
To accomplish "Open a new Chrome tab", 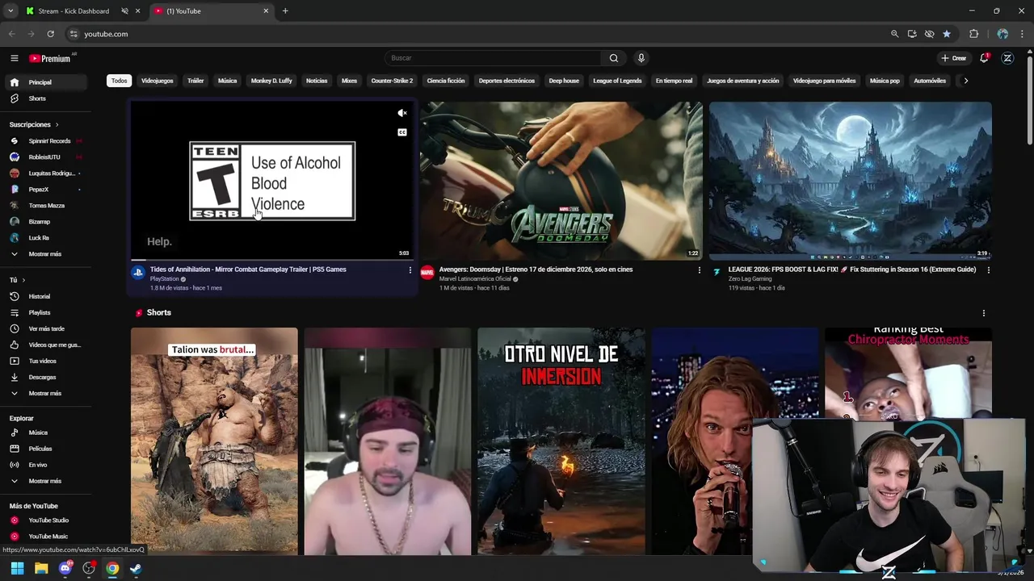I will coord(285,11).
